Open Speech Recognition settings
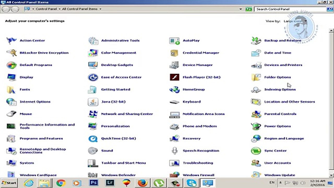This screenshot has width=334, height=188. [x=201, y=151]
